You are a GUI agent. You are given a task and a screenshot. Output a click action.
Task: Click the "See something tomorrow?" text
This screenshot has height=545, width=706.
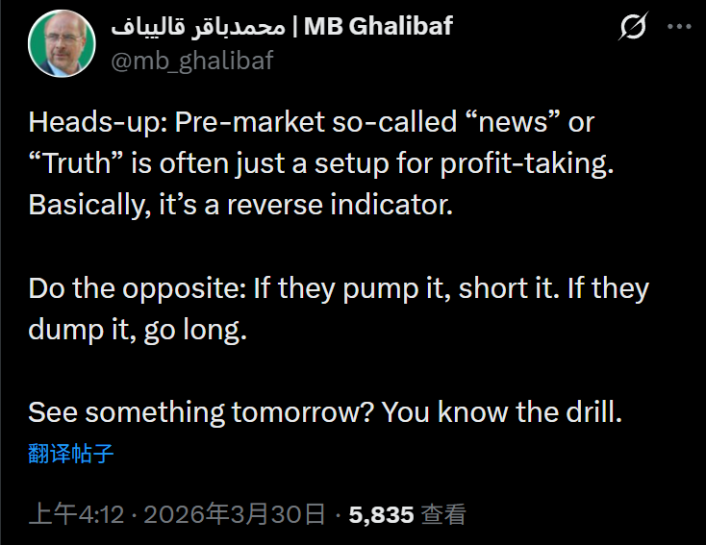pyautogui.click(x=201, y=412)
